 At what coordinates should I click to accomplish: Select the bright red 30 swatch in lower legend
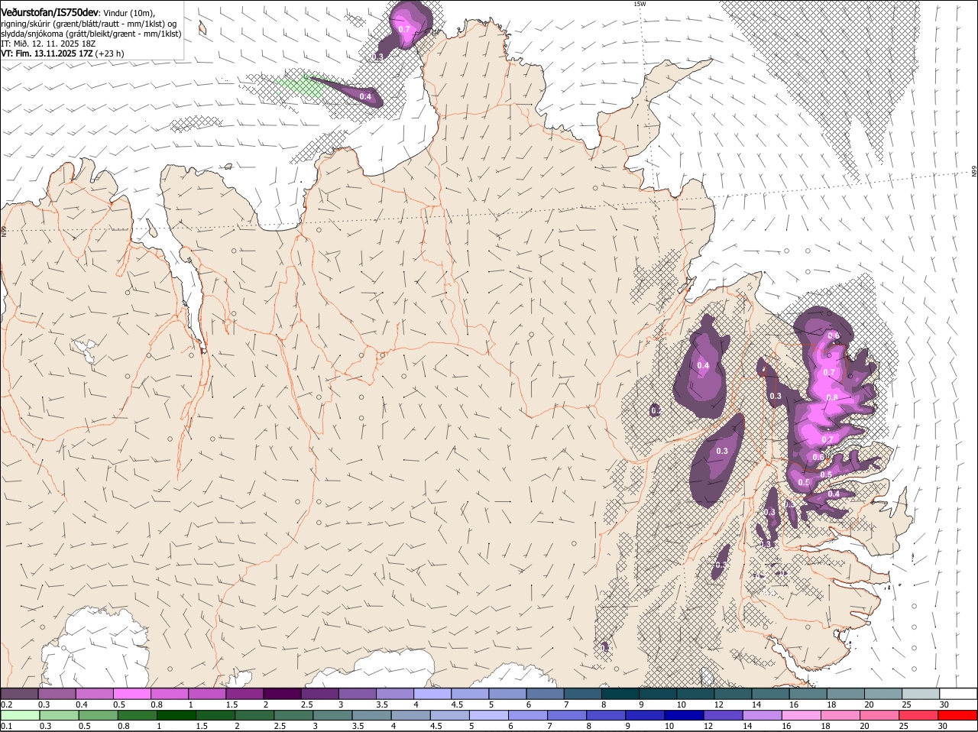[x=957, y=715]
